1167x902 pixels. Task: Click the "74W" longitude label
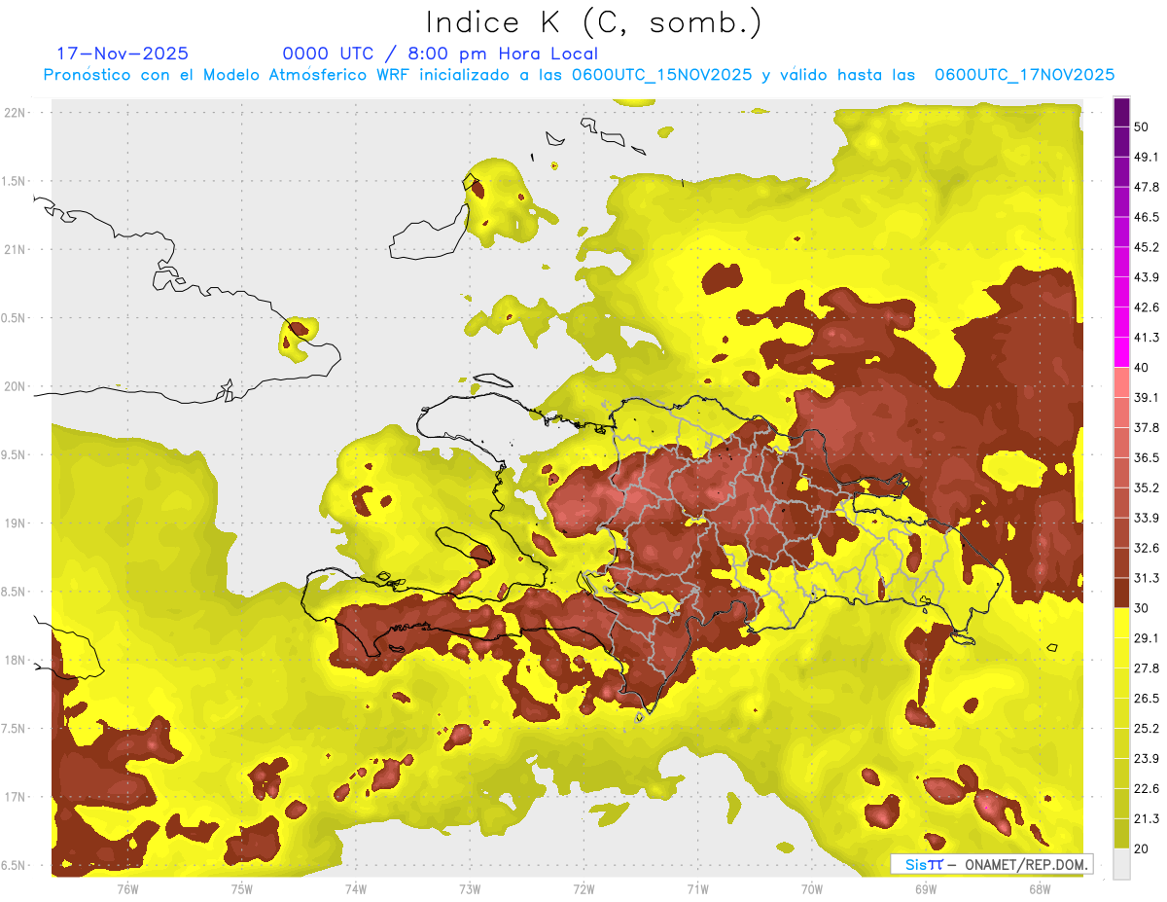point(355,888)
